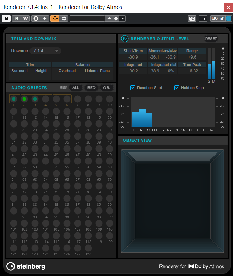This screenshot has width=233, height=276.
Task: Click the preset name input field
Action: [x=87, y=18]
